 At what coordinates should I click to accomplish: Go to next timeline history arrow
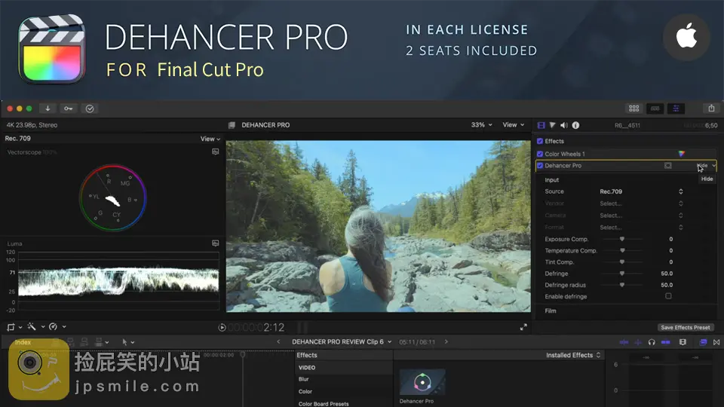pos(446,342)
